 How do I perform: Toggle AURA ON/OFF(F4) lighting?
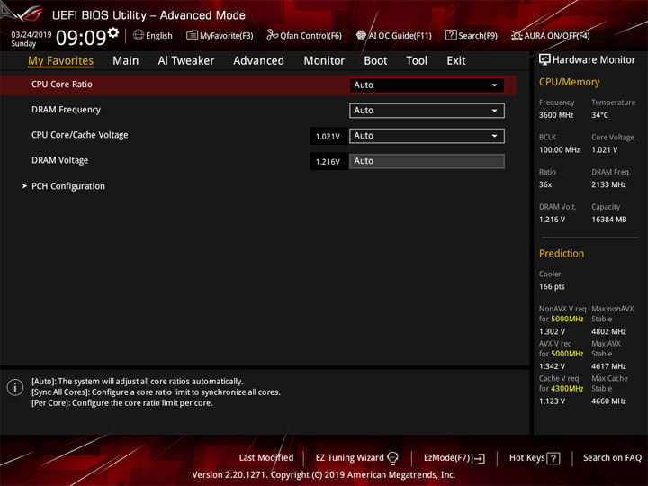[x=551, y=35]
